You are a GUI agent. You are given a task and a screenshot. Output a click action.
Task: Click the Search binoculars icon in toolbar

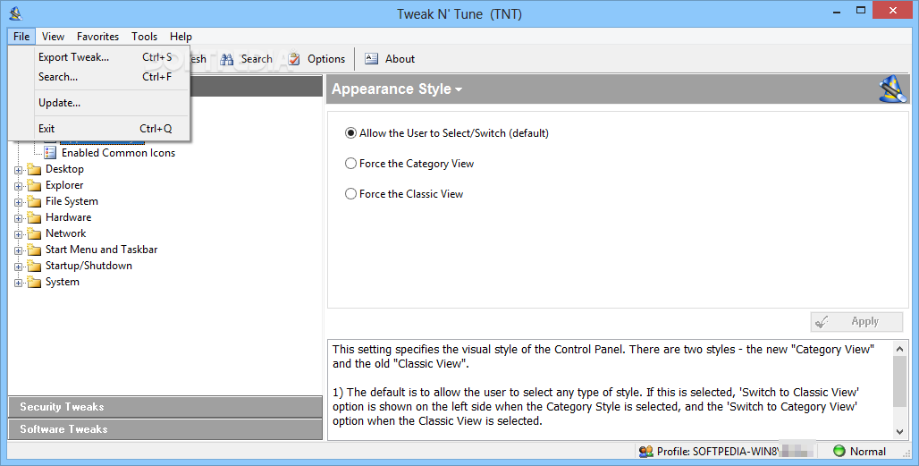(x=227, y=59)
